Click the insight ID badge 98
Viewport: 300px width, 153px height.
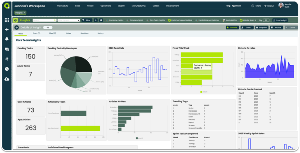pyautogui.click(x=48, y=28)
